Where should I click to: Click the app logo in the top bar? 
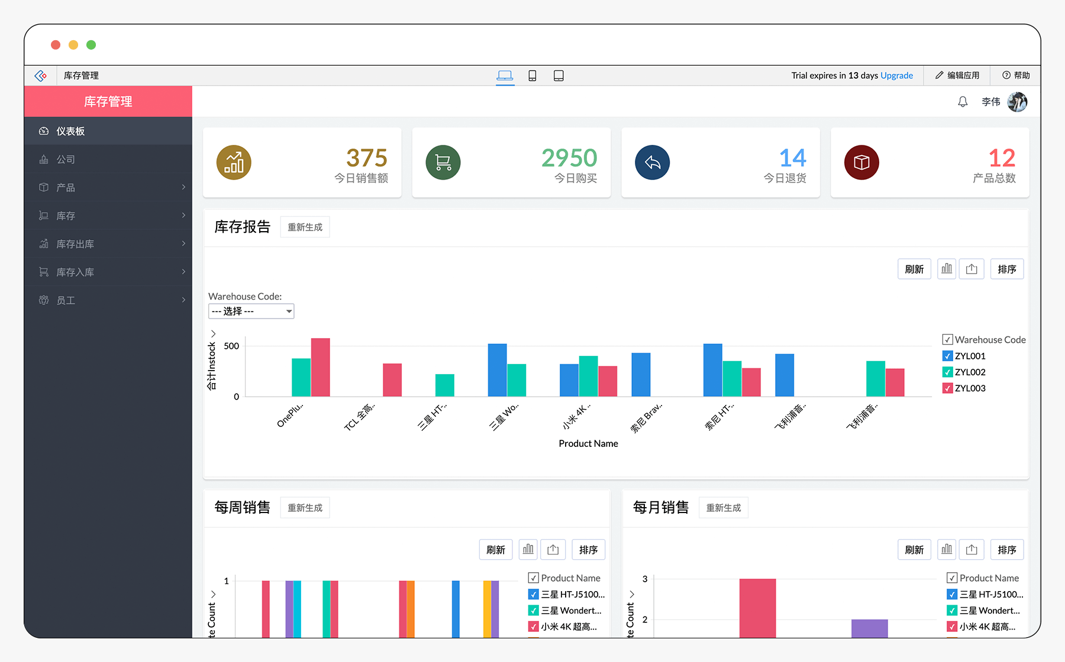40,75
